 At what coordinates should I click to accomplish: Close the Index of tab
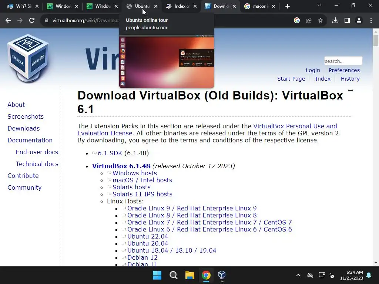(195, 7)
